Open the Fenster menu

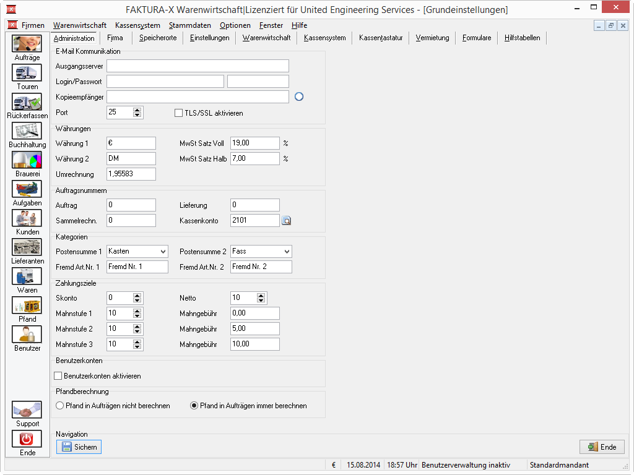tap(271, 25)
